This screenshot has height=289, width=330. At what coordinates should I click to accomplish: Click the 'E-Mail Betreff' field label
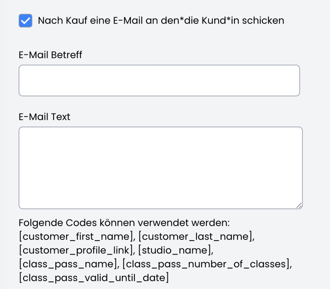50,55
